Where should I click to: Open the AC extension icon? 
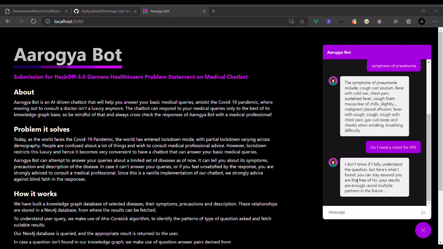click(x=366, y=21)
